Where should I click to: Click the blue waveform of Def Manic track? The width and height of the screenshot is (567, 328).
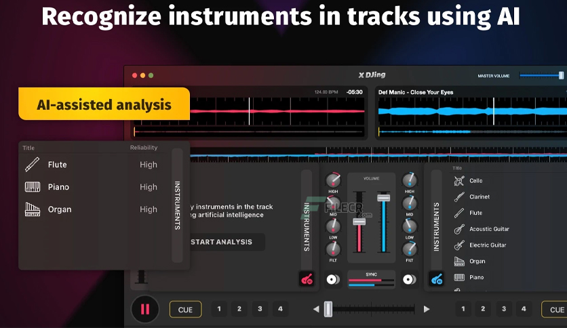point(473,111)
